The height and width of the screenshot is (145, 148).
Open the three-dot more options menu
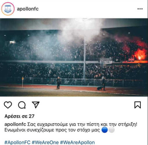140,9
